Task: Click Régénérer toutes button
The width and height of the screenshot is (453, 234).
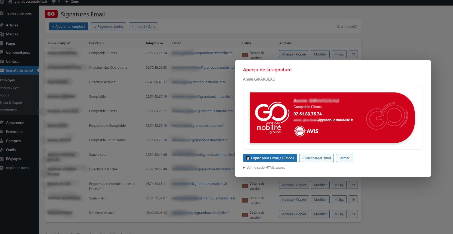Action: [x=108, y=26]
